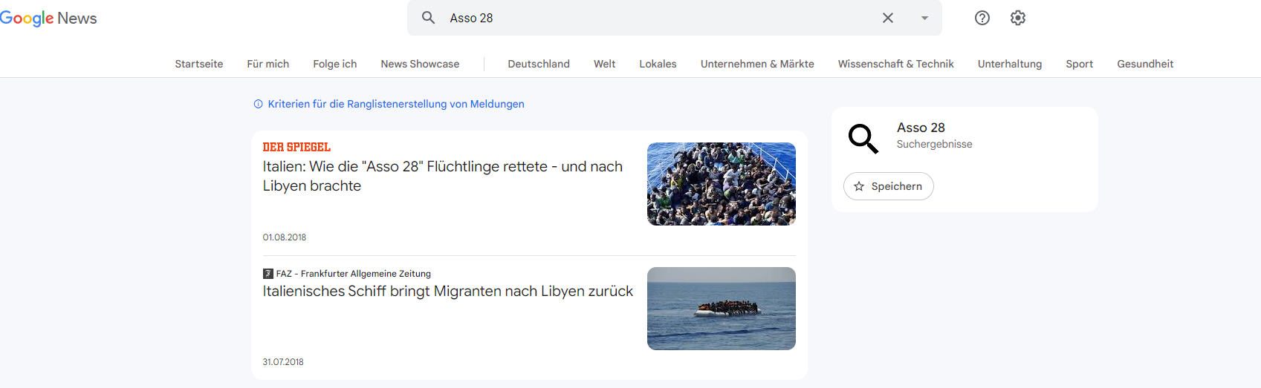Viewport: 1261px width, 388px height.
Task: Open the News Showcase tab
Action: coord(420,64)
